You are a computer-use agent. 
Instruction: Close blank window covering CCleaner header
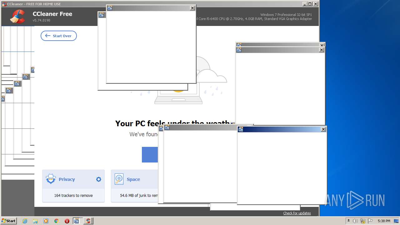pyautogui.click(x=192, y=8)
